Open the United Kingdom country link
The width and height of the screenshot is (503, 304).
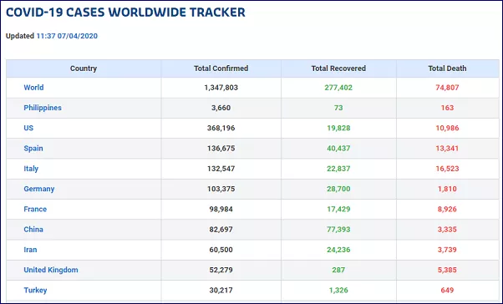click(51, 270)
